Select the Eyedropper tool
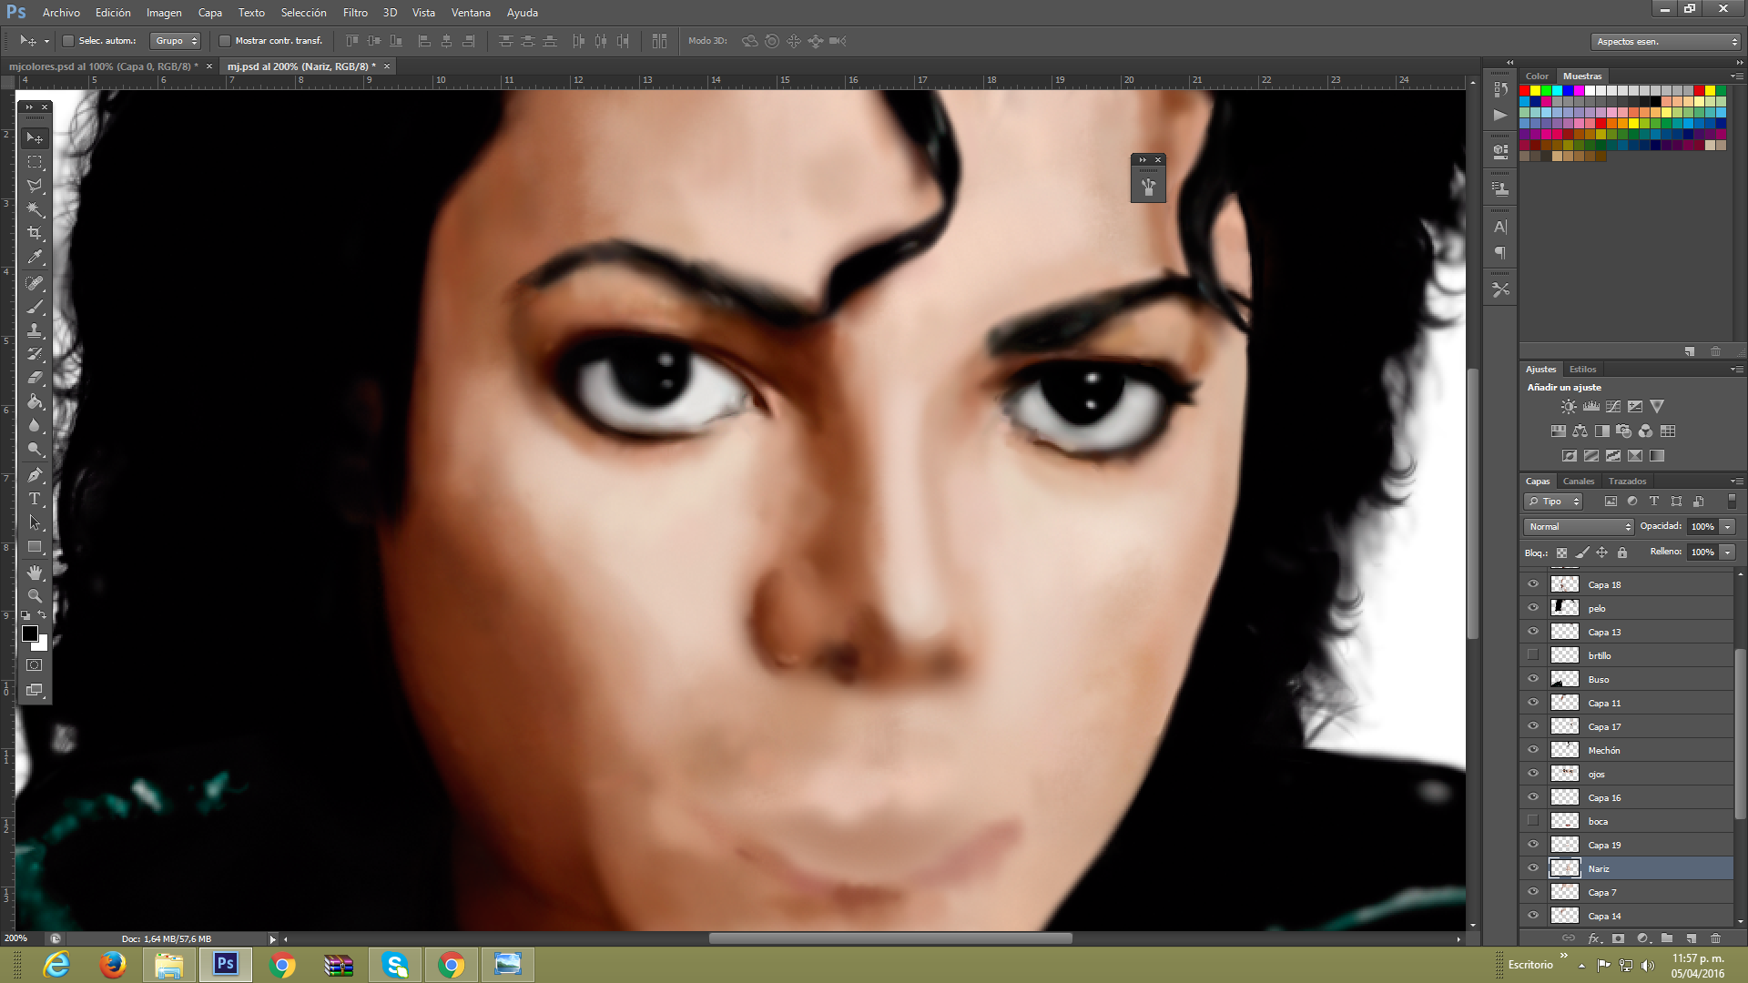Viewport: 1748px width, 983px height. [35, 258]
